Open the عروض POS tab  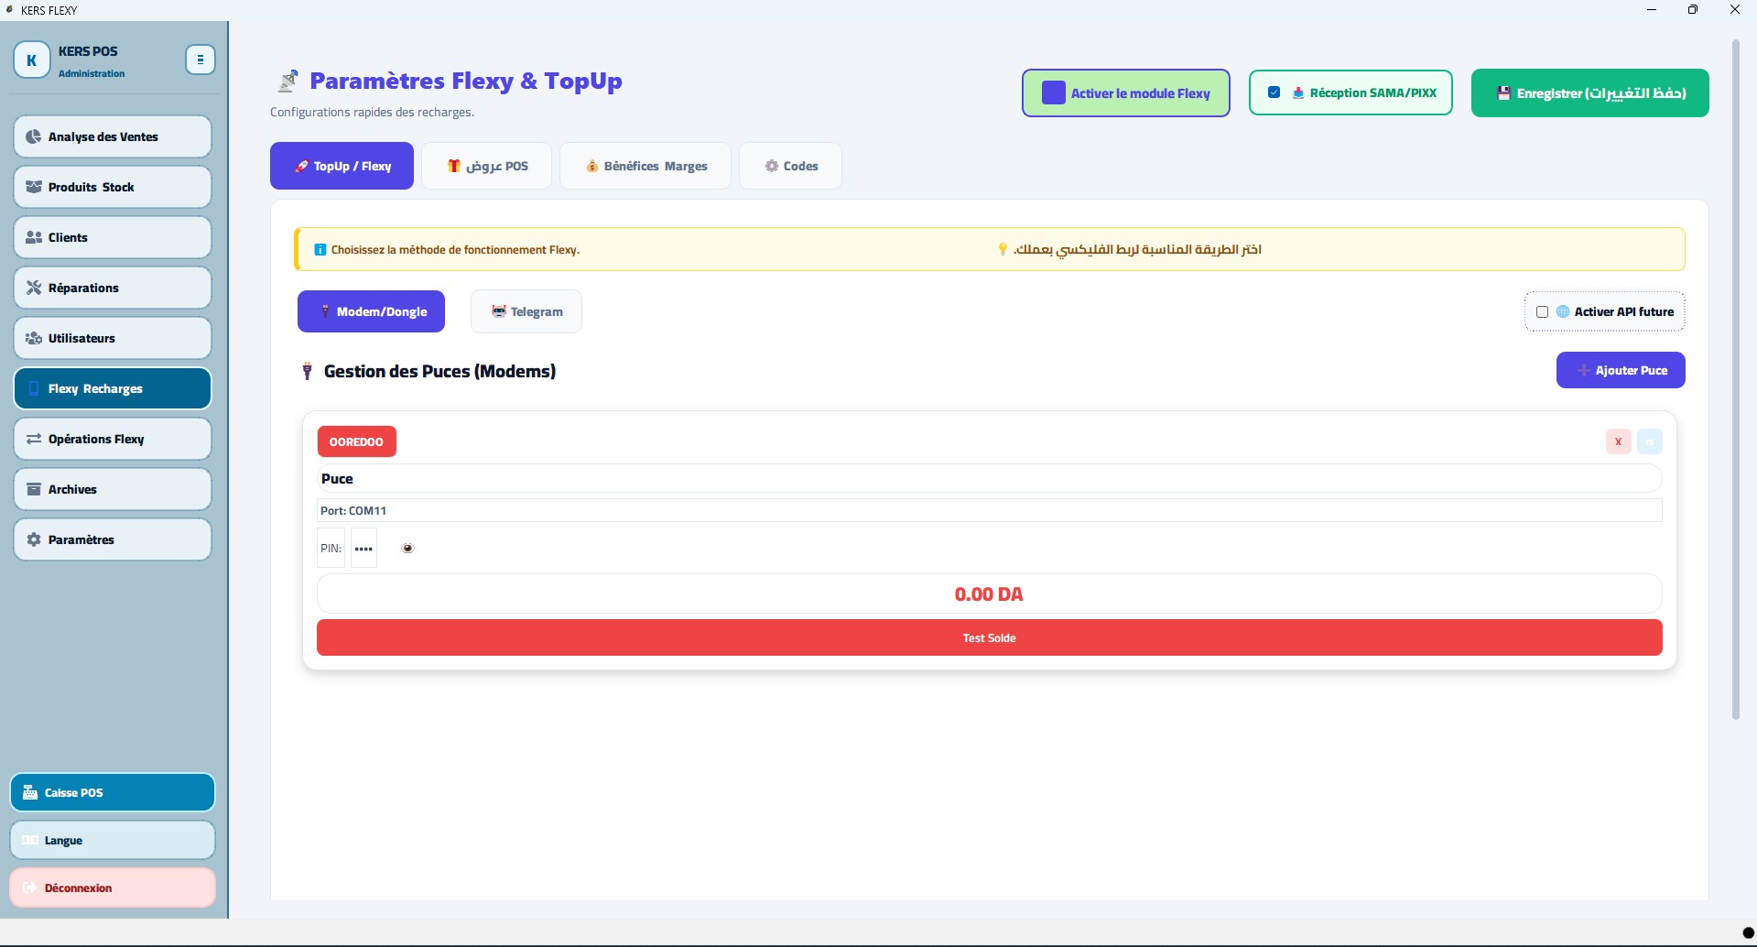(486, 166)
